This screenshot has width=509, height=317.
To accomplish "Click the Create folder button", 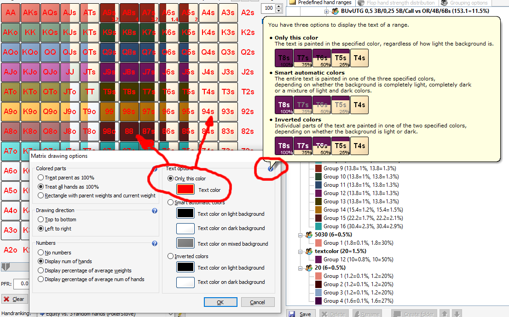I will [x=415, y=314].
